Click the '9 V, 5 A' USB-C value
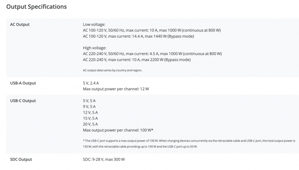This screenshot has width=299, height=170. pos(90,106)
